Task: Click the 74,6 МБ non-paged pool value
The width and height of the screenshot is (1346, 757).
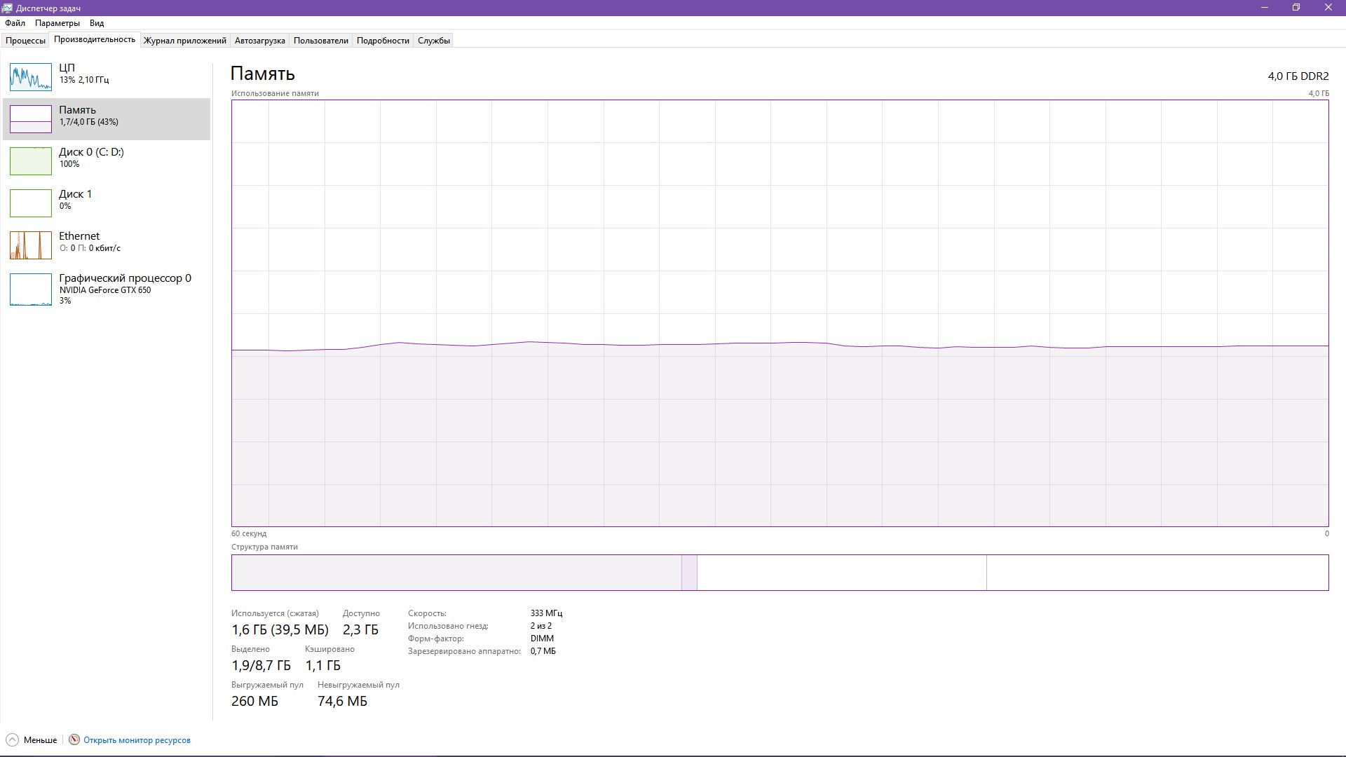Action: coord(342,701)
